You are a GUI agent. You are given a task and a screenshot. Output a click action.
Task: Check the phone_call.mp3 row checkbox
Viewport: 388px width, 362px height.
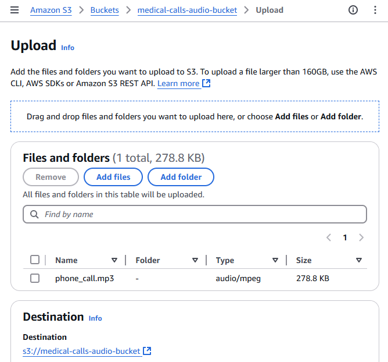click(35, 278)
